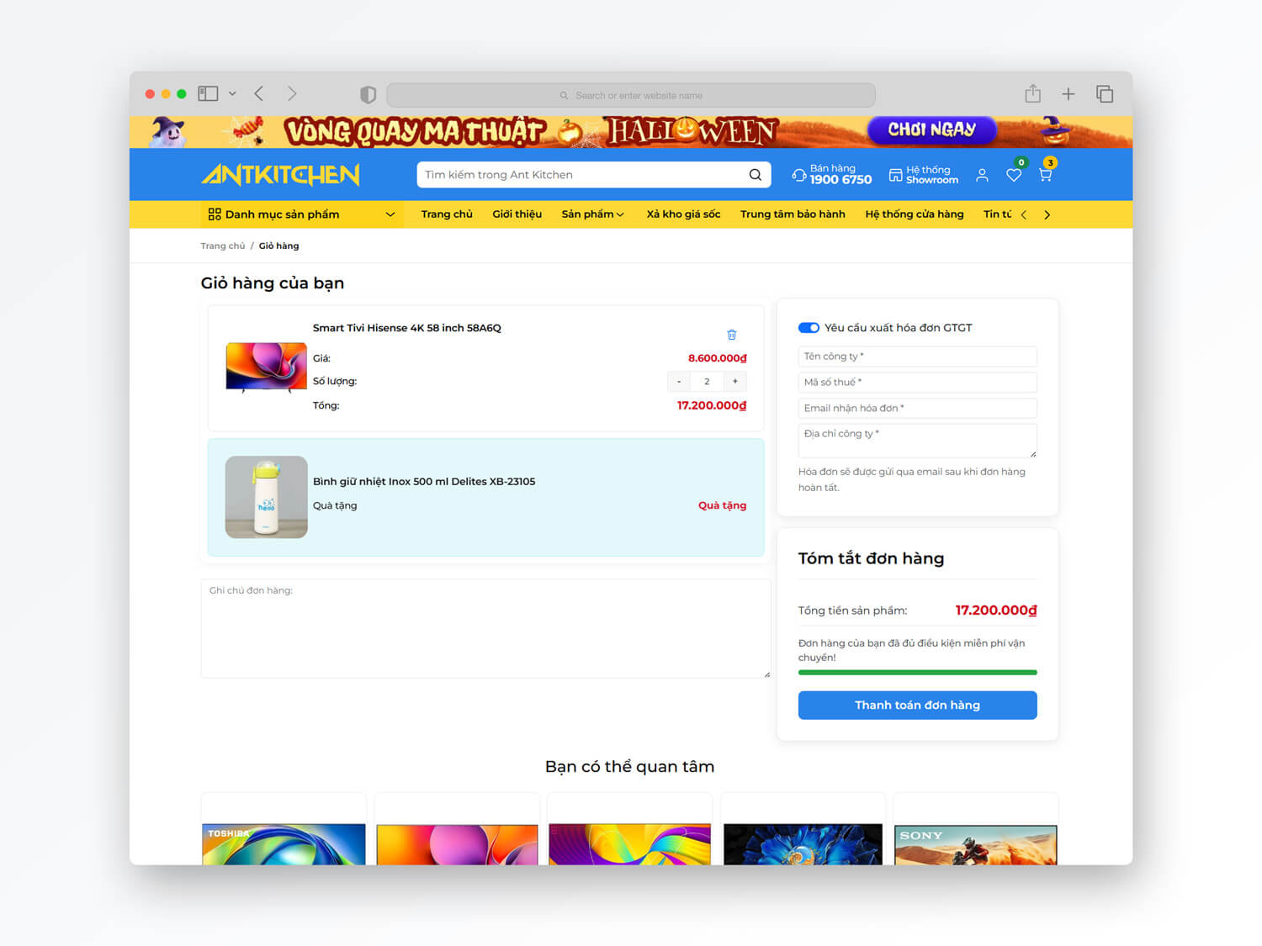Open the Xả kho giá sốc menu
1262x946 pixels.
pyautogui.click(x=683, y=214)
